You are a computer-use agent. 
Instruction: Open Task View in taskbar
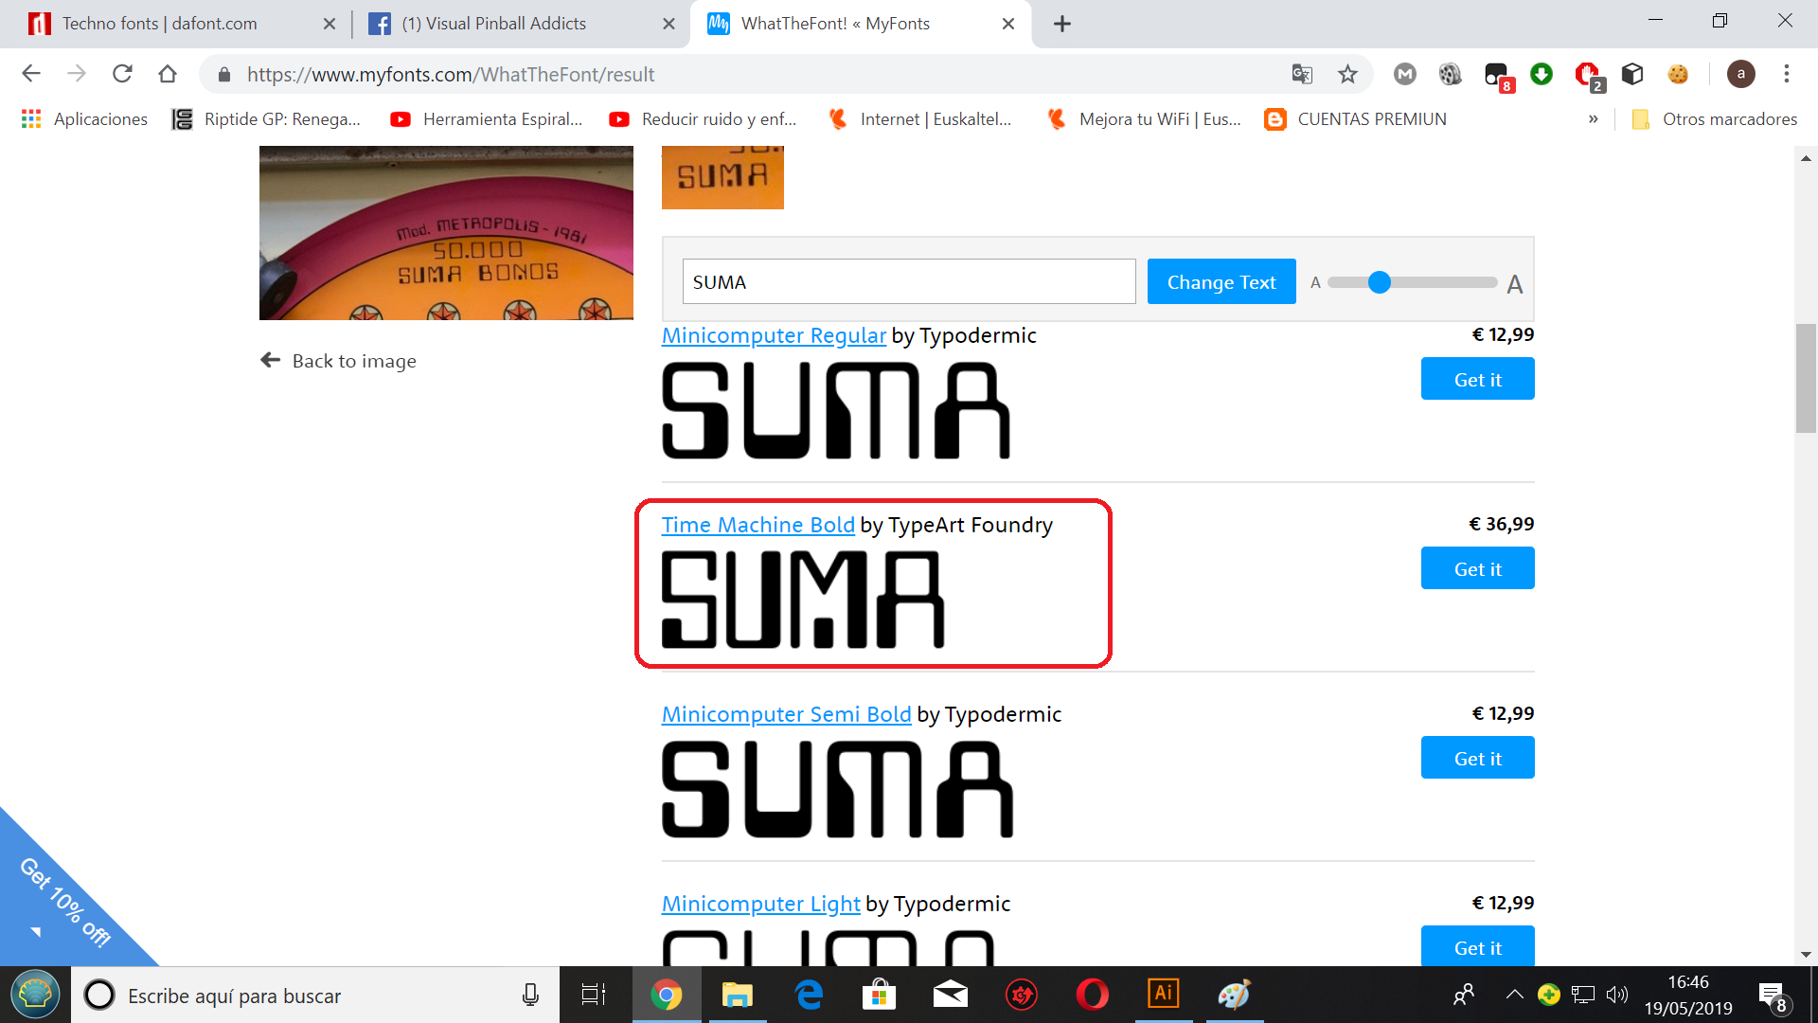(594, 995)
